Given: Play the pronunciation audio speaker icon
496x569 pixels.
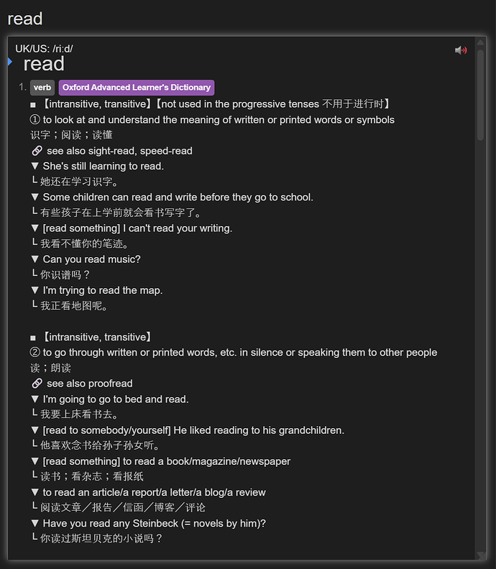Looking at the screenshot, I should pyautogui.click(x=461, y=50).
